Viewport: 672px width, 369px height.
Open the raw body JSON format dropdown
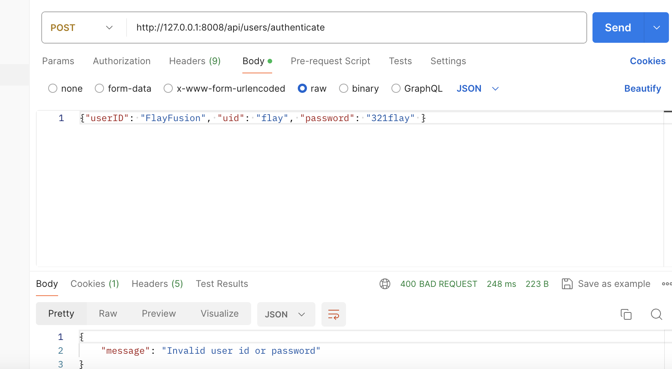click(478, 89)
